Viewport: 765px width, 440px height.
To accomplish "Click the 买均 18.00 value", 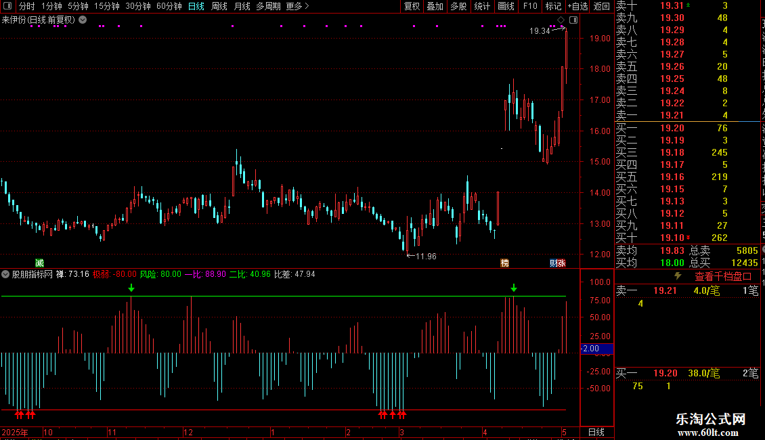I will (x=672, y=263).
